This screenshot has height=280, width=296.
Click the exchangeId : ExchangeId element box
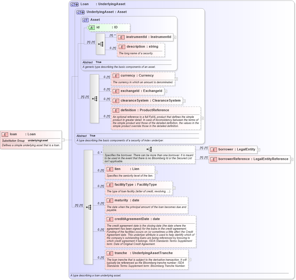click(x=138, y=91)
